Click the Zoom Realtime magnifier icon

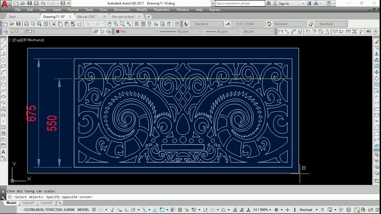116,24
